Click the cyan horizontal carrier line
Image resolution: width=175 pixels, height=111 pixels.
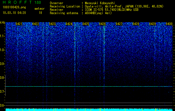(x=89, y=86)
